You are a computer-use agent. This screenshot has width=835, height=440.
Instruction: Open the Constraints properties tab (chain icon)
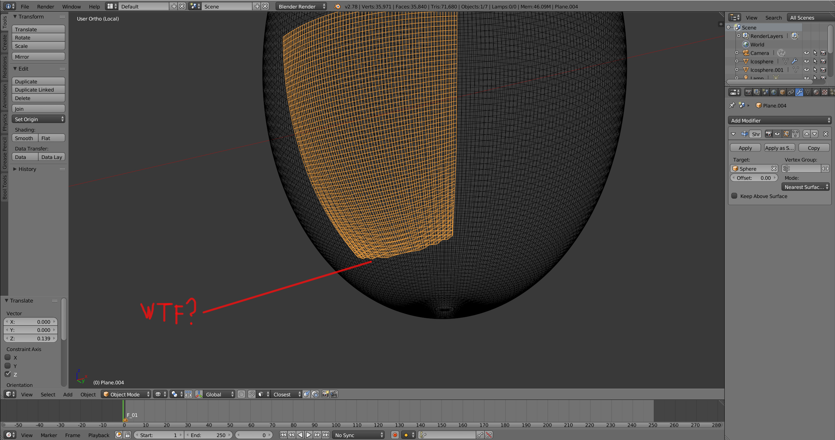(x=790, y=92)
